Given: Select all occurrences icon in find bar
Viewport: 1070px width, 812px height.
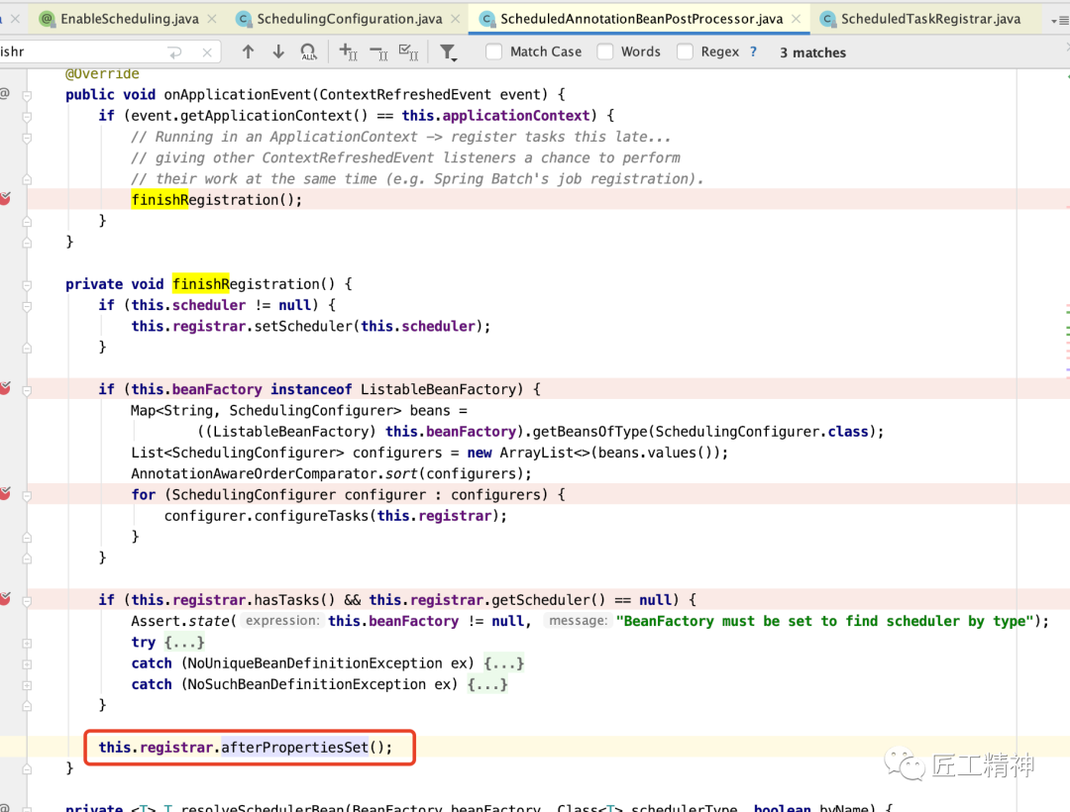Looking at the screenshot, I should coord(409,51).
